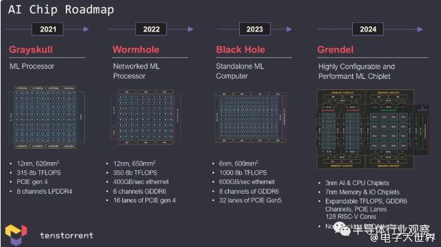Select the 2021 year marker

(47, 29)
